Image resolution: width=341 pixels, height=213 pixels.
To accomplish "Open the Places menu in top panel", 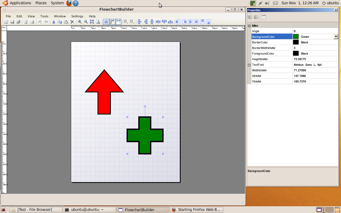I will pyautogui.click(x=41, y=3).
